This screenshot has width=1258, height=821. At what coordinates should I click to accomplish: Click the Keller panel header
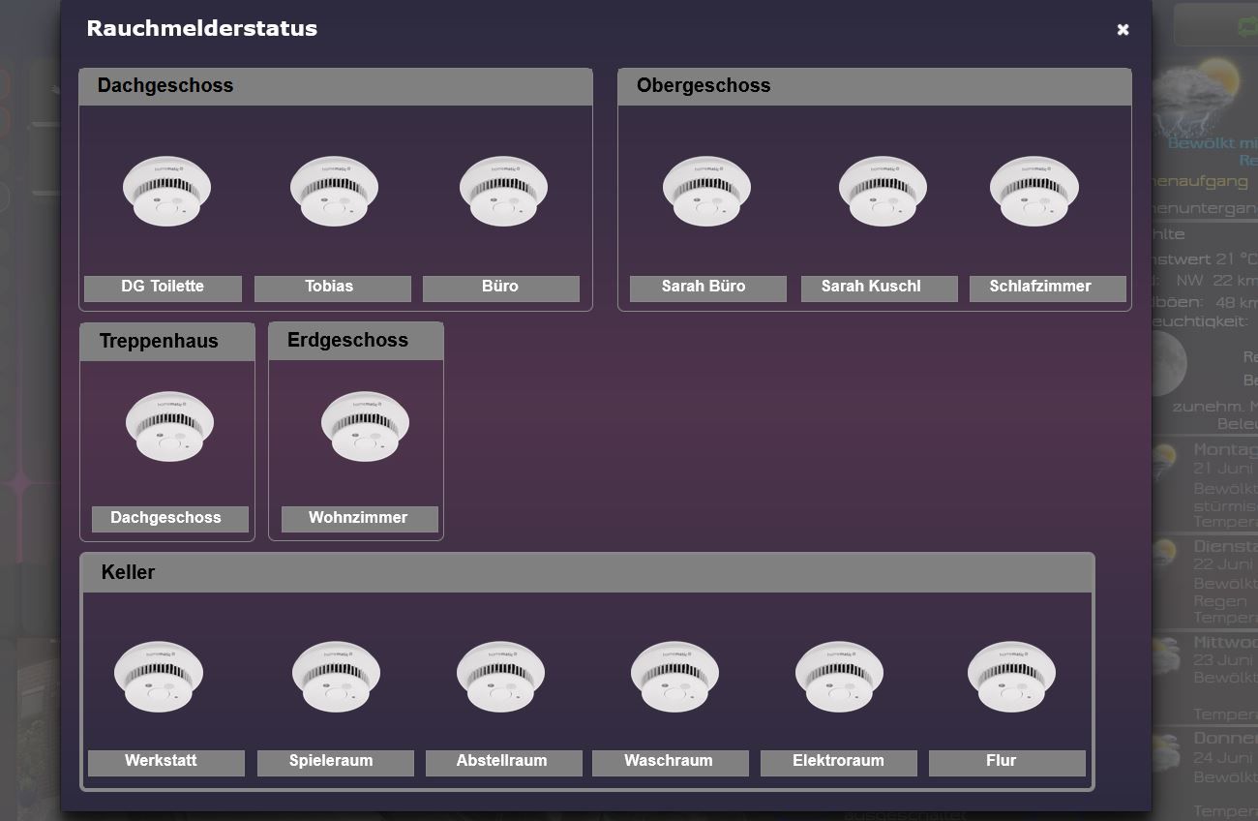587,572
